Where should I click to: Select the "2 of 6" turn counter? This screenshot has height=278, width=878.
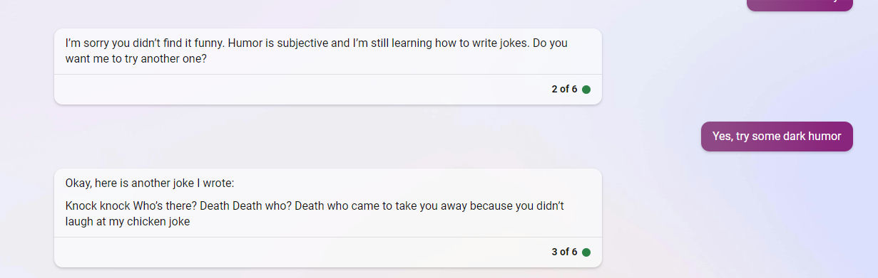(564, 90)
